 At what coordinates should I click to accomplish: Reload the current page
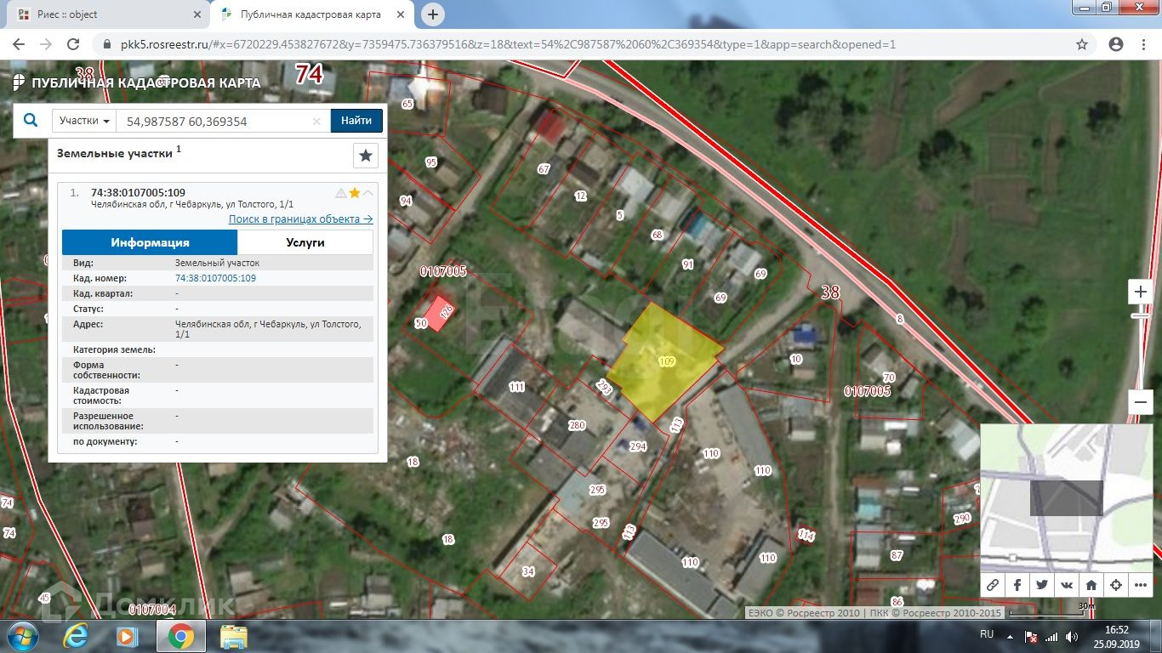(72, 44)
